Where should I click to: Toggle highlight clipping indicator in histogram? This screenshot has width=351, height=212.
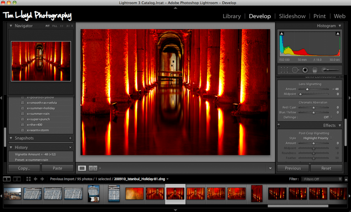[x=338, y=34]
